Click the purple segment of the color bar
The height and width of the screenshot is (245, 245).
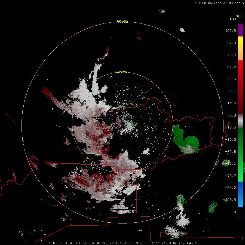(240, 30)
